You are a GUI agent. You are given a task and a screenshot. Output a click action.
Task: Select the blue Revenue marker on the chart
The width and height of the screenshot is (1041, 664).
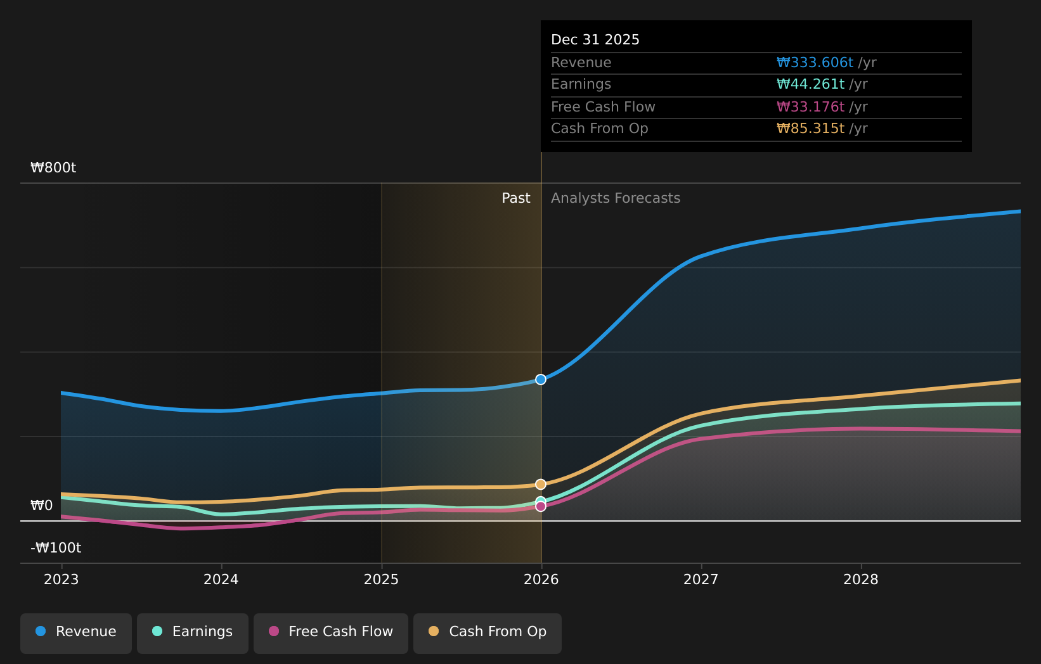[540, 380]
